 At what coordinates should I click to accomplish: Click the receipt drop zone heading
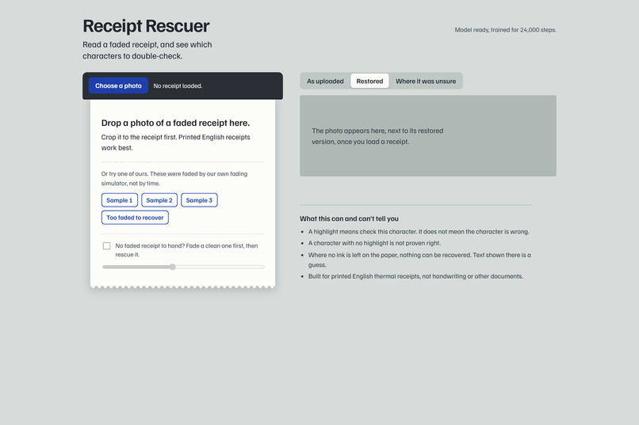(176, 123)
